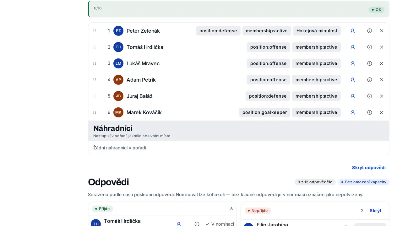Remove Tomáš Hrdlička with the roster X icon
This screenshot has height=226, width=402.
pos(382,47)
